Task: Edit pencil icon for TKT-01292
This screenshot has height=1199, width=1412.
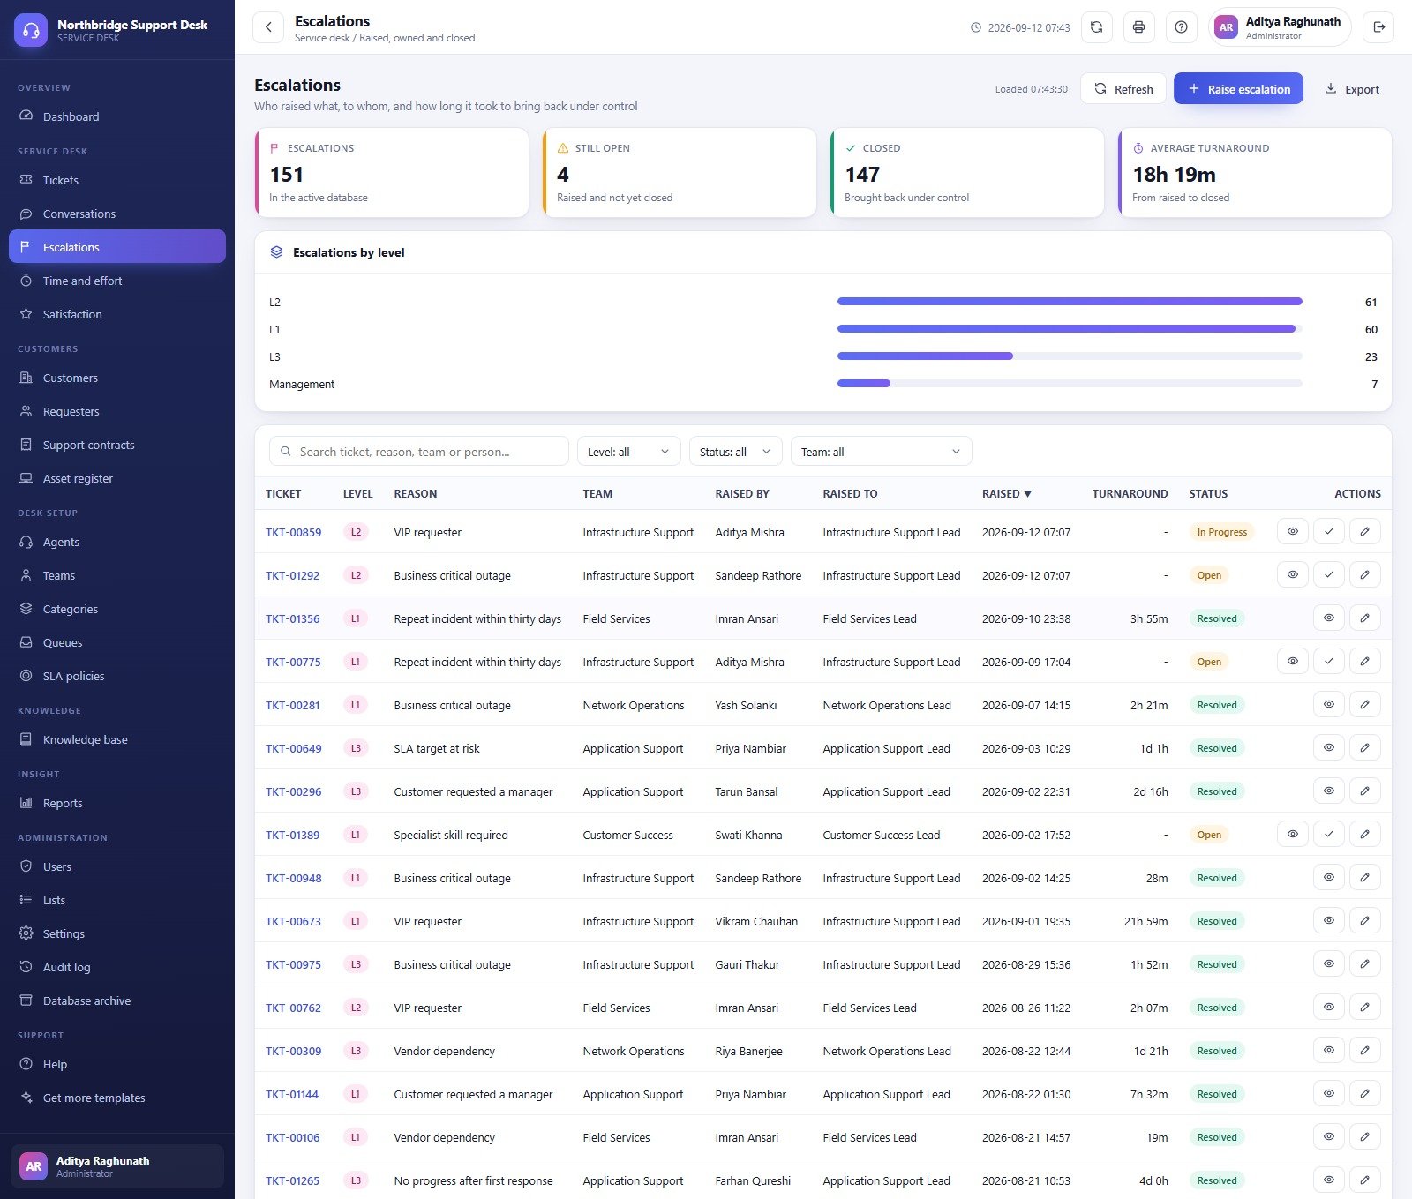Action: (1364, 575)
